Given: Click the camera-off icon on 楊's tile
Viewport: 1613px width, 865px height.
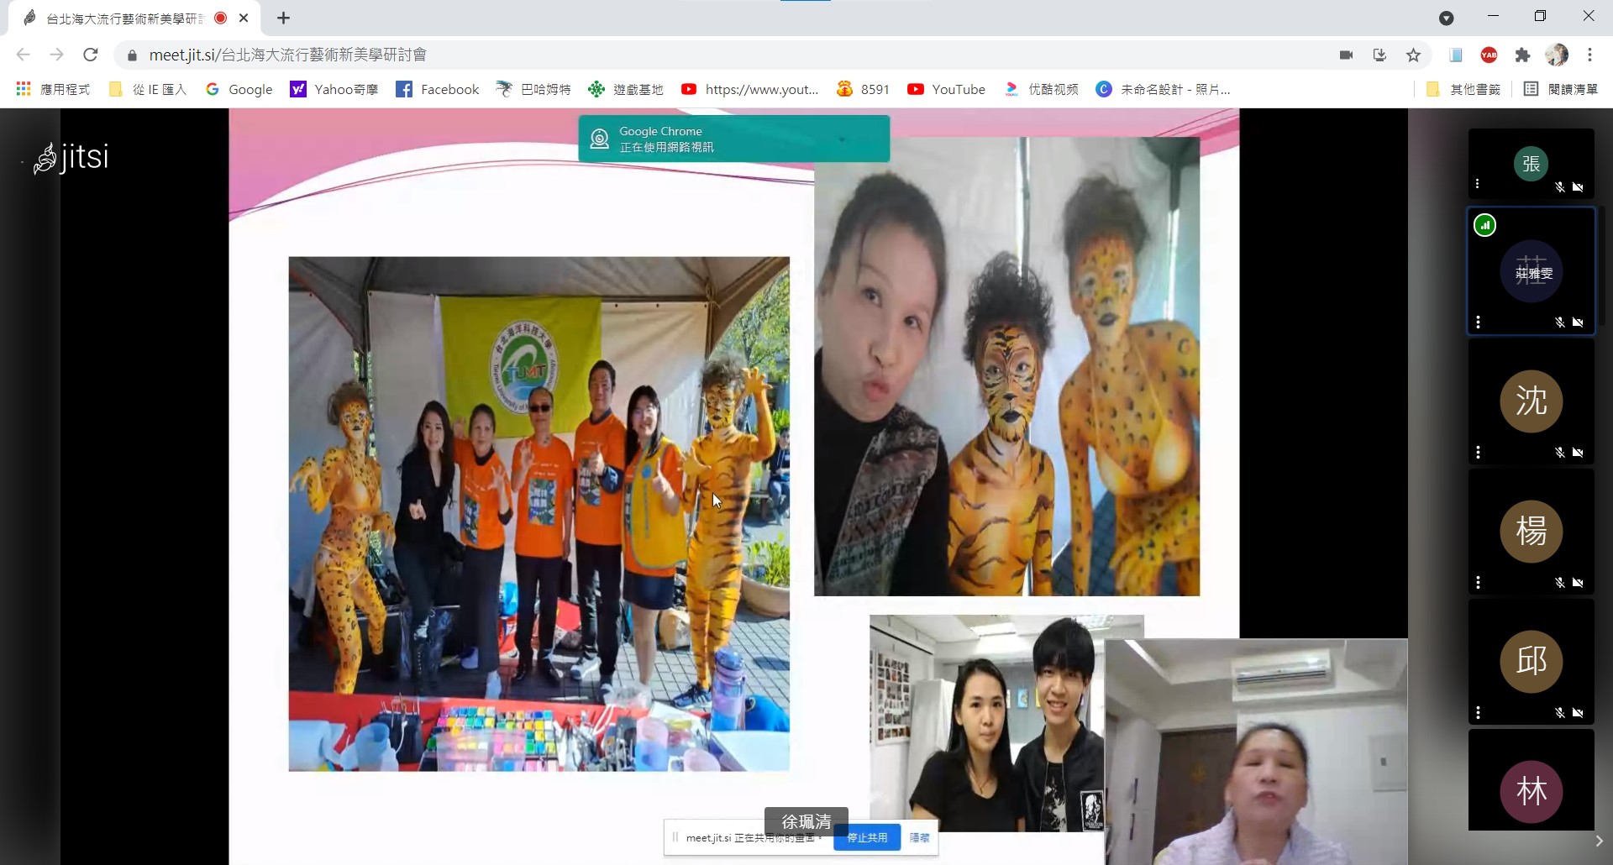Looking at the screenshot, I should pyautogui.click(x=1578, y=583).
